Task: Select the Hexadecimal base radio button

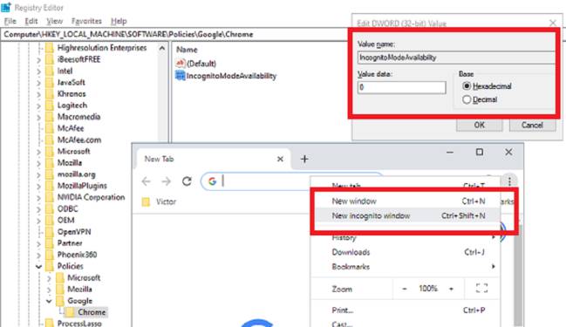Action: pos(467,86)
